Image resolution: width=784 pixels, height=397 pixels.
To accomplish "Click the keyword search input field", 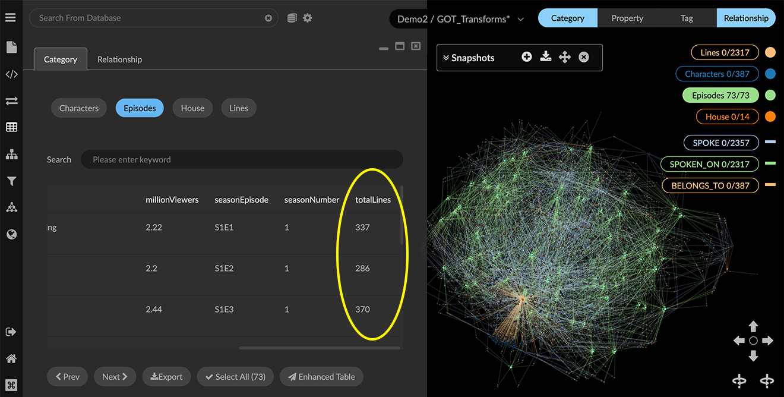I will point(242,159).
